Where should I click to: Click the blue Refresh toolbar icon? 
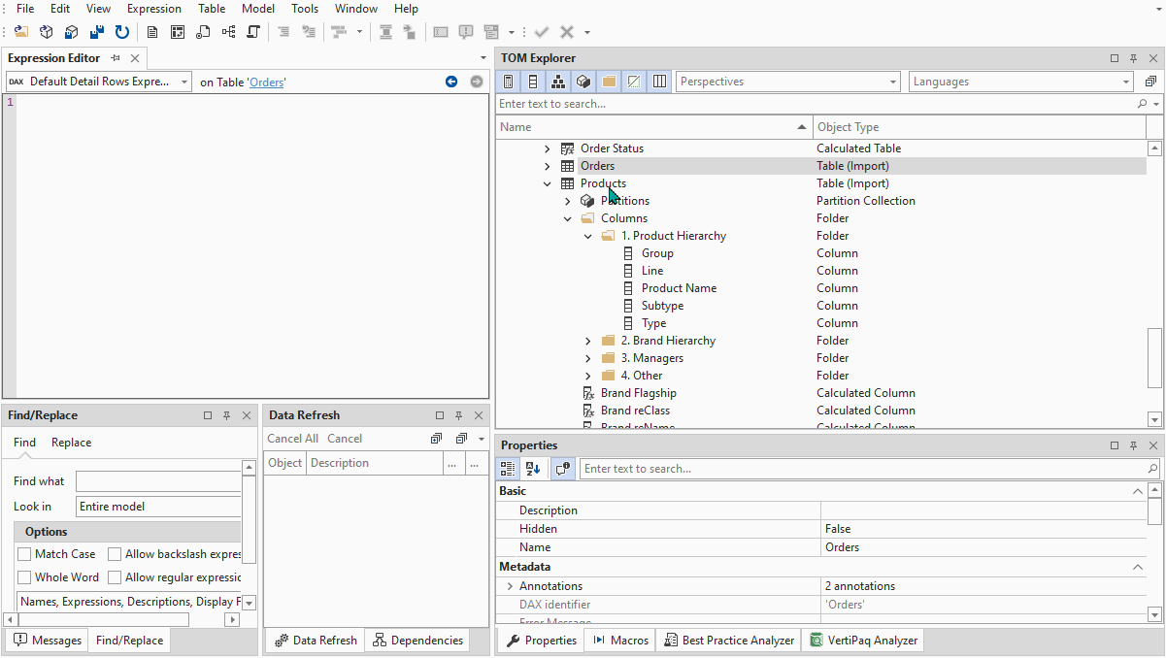[121, 31]
